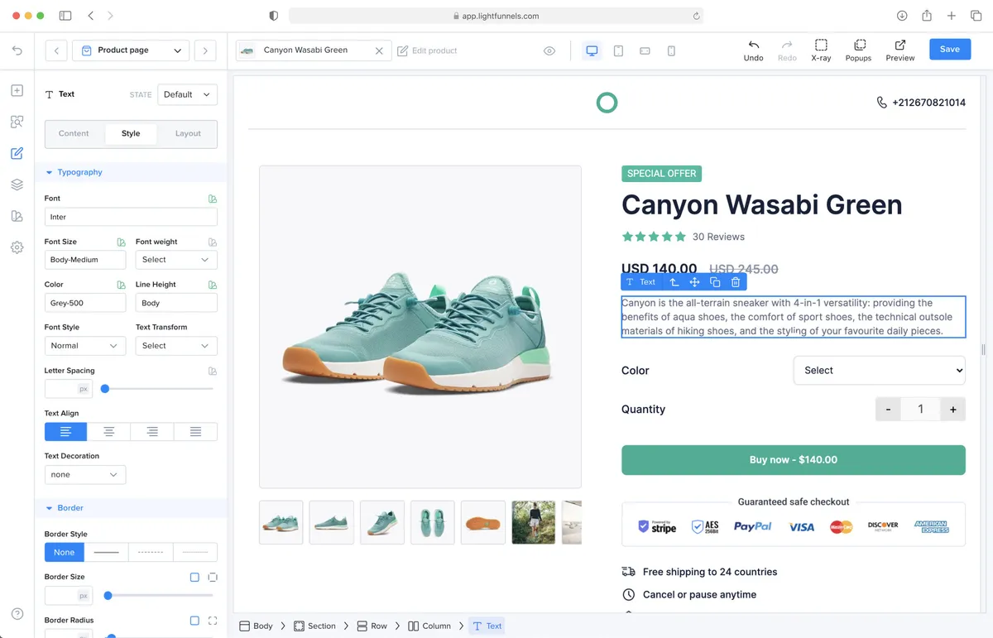Open the layers panel in sidebar
Screen dimensions: 993x638
pyautogui.click(x=17, y=185)
